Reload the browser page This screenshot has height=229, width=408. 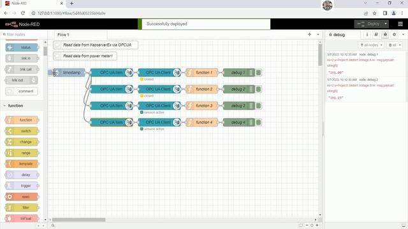23,13
